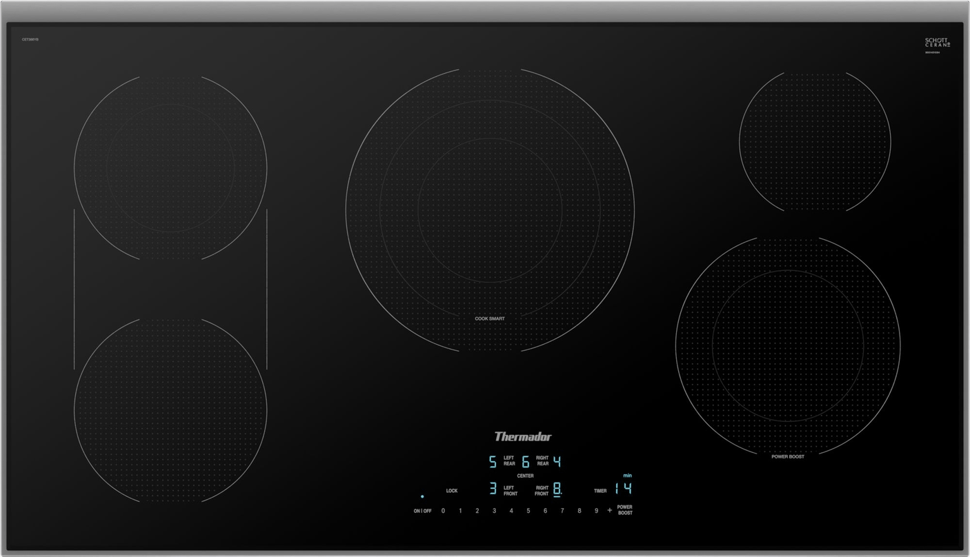Tap timer display reading 14

tap(623, 489)
